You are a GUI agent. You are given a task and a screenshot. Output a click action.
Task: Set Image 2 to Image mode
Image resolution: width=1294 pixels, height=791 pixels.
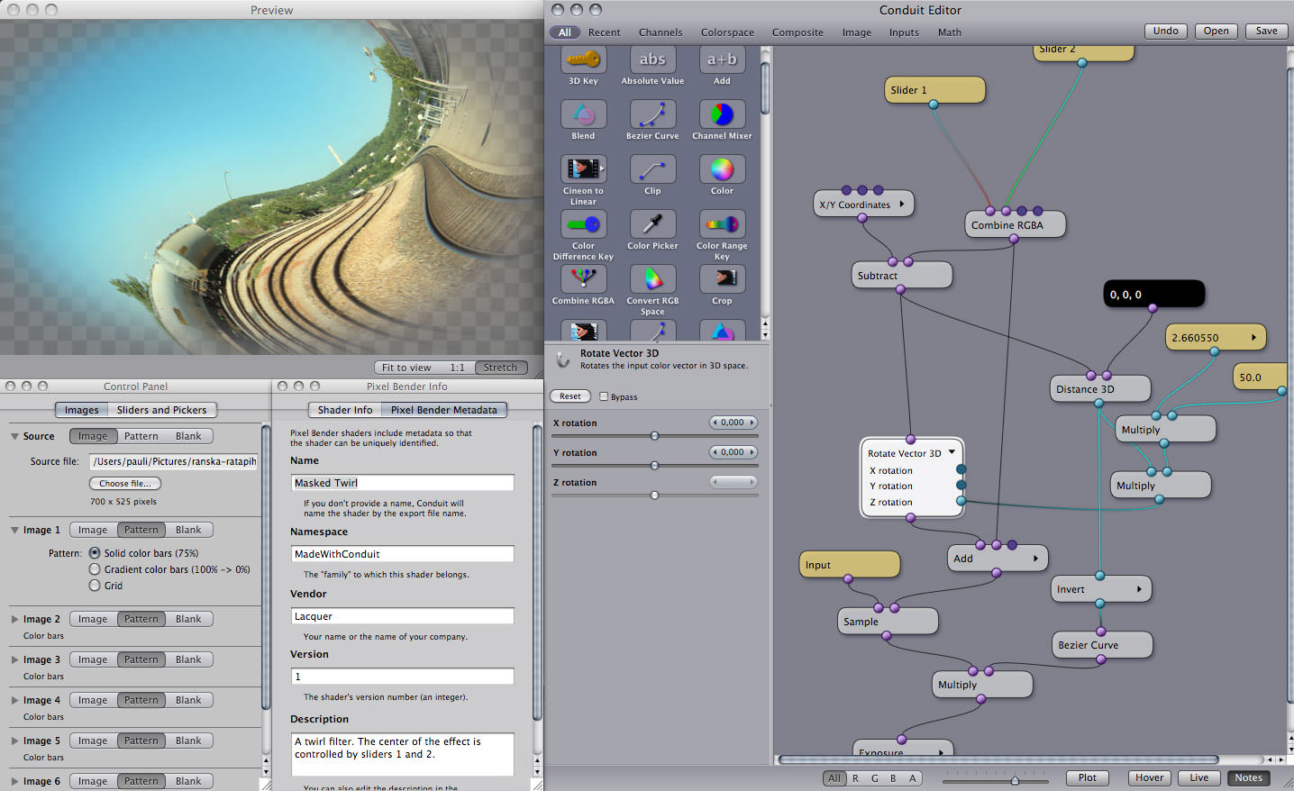[x=93, y=619]
